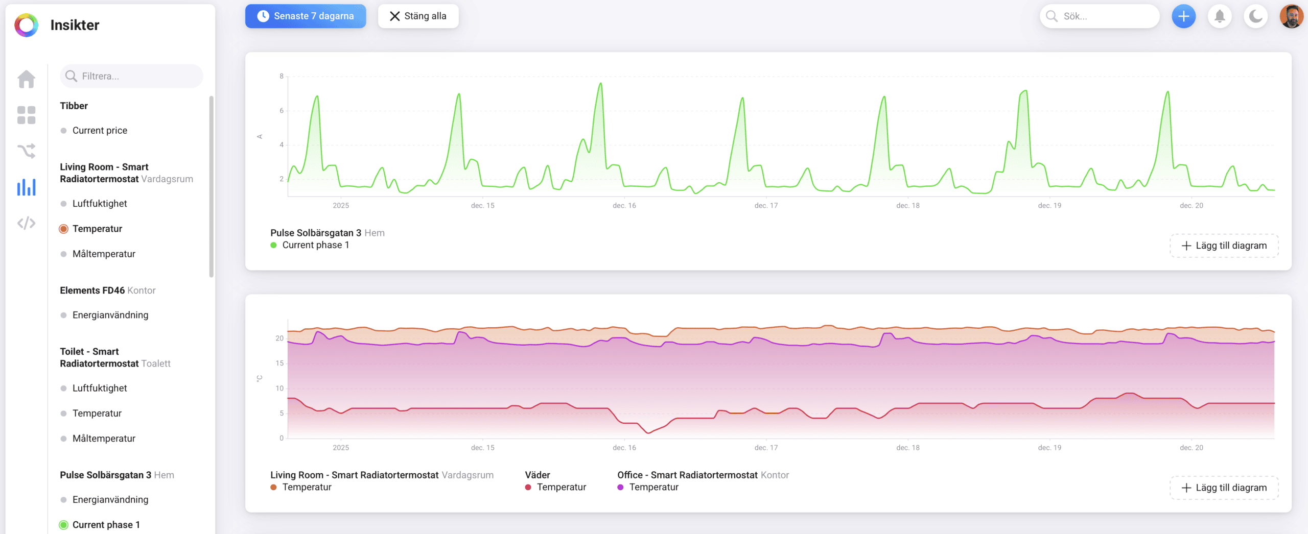Open the code script icon
Image resolution: width=1308 pixels, height=534 pixels.
26,223
